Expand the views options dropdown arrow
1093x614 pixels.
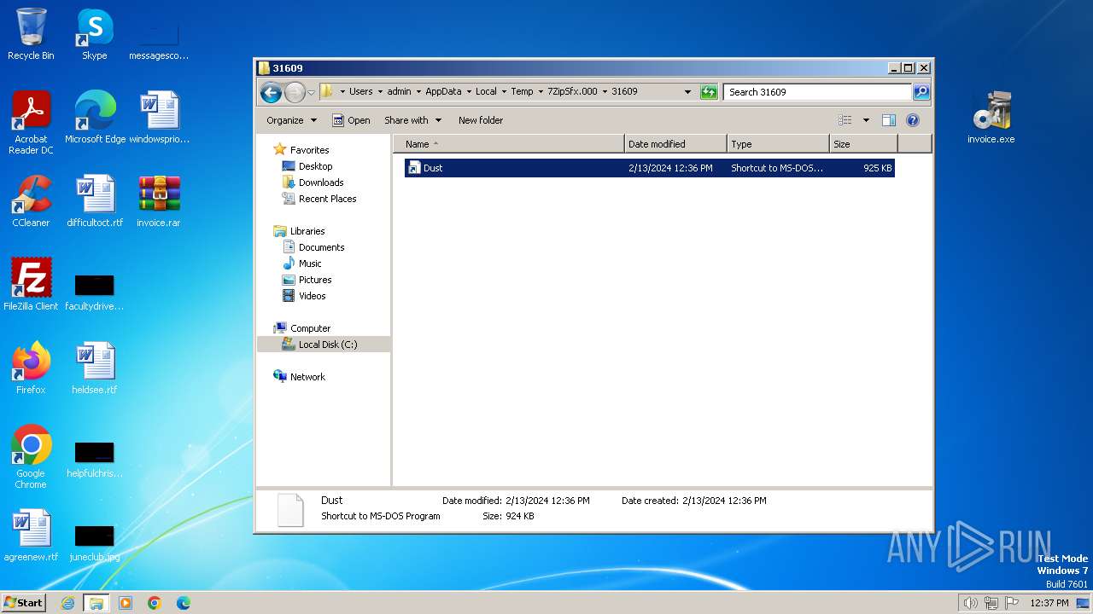click(x=866, y=120)
